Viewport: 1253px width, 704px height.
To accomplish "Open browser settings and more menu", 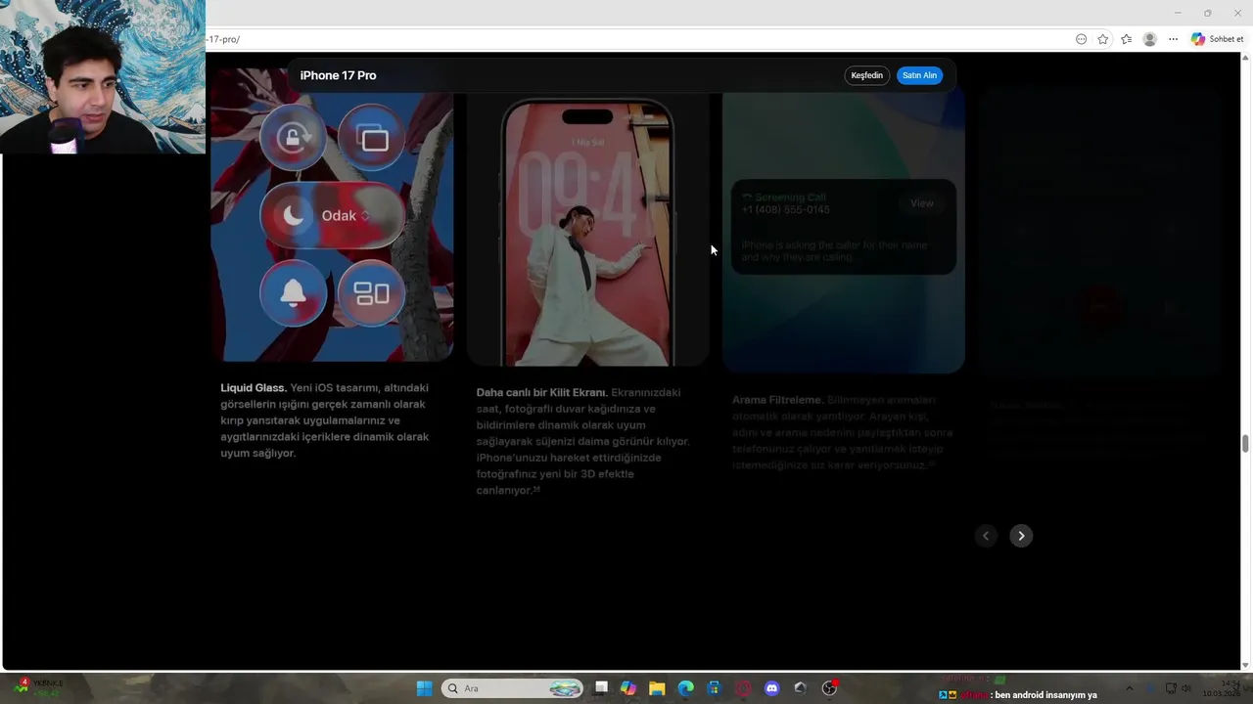I will [x=1173, y=39].
